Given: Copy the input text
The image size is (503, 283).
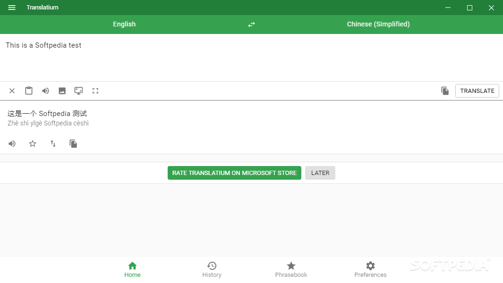Looking at the screenshot, I should tap(445, 91).
